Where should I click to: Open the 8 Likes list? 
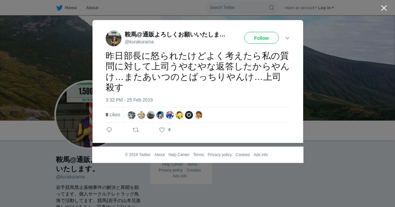point(113,115)
